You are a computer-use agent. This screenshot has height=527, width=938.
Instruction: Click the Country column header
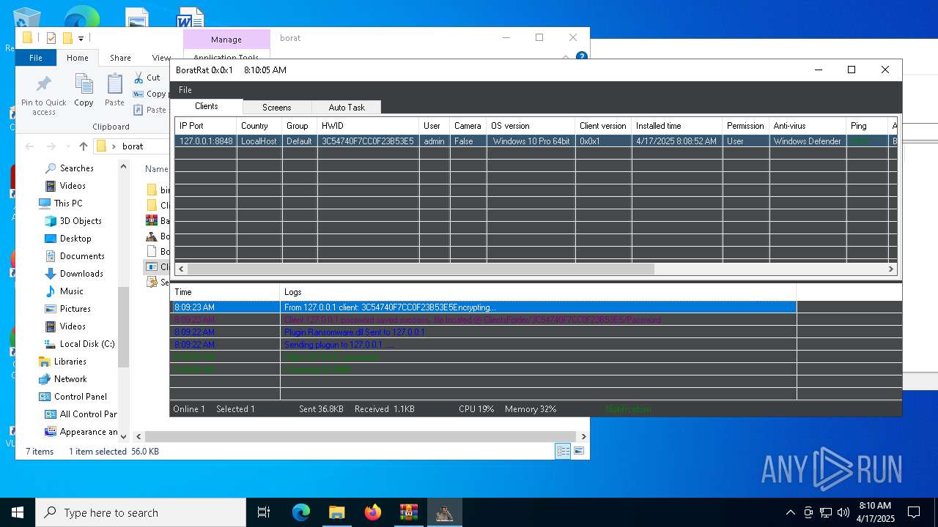[259, 126]
